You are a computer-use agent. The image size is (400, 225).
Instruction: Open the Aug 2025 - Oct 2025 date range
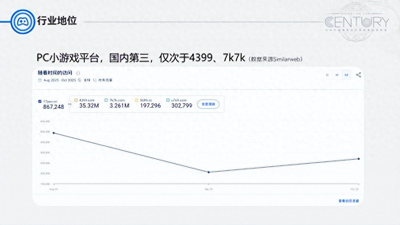tap(60, 80)
